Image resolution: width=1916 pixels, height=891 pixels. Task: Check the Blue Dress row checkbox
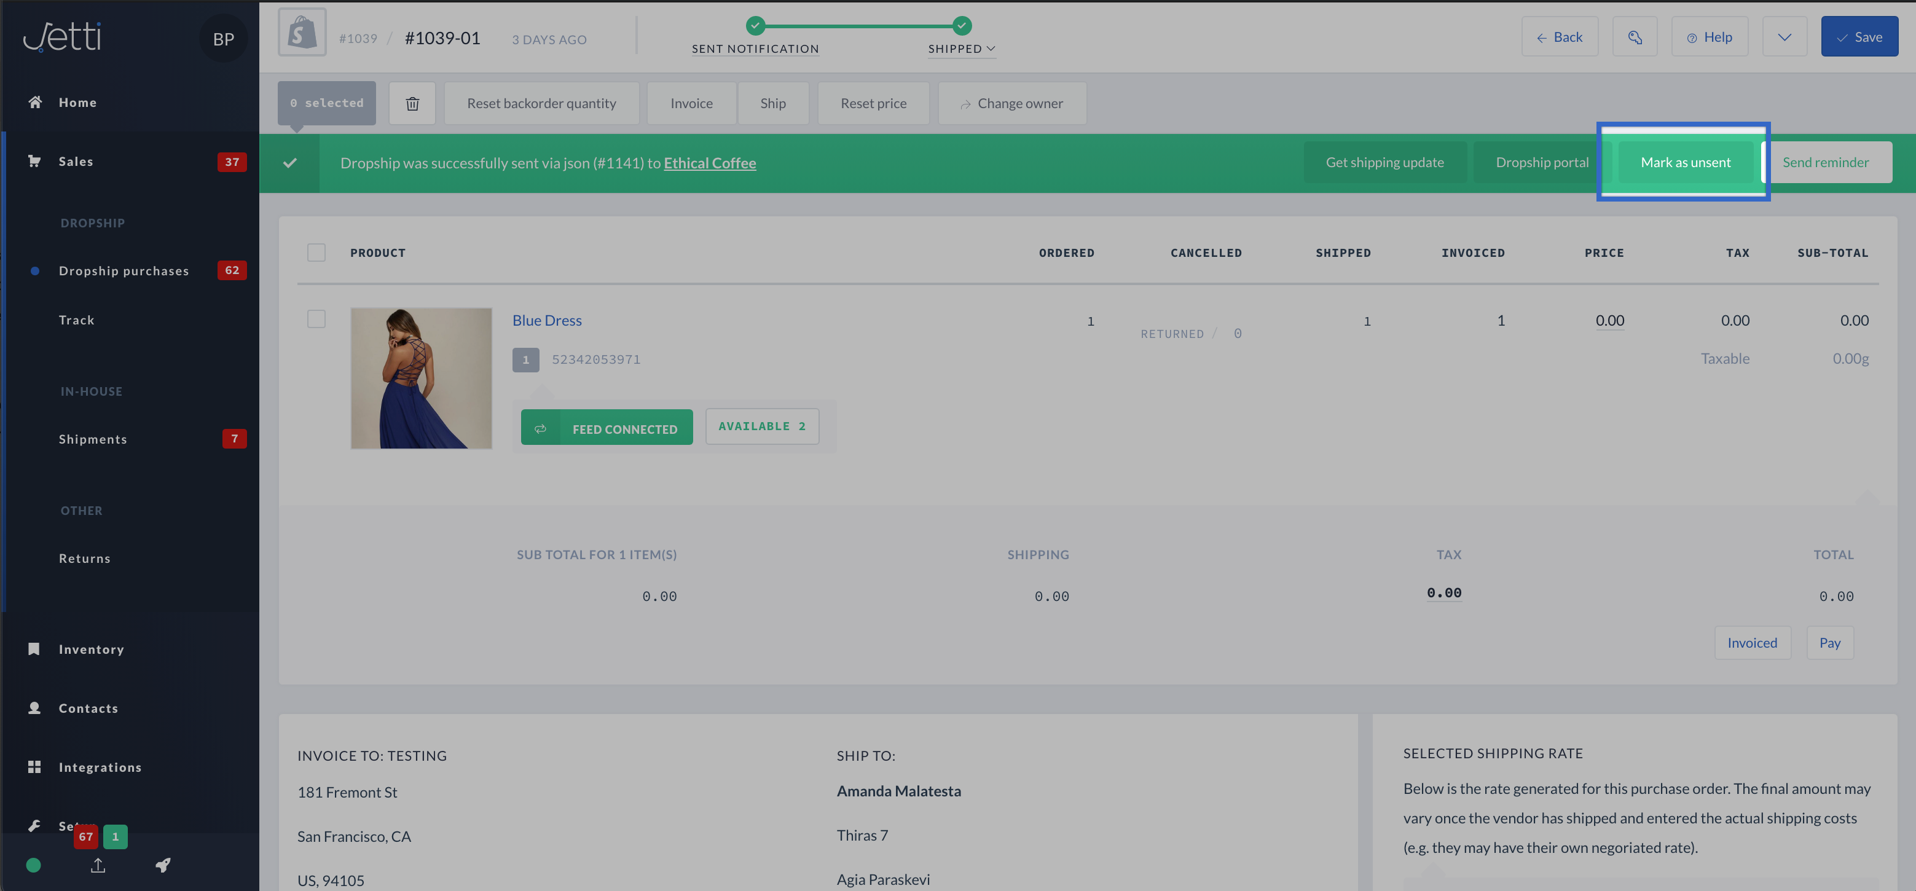click(x=316, y=319)
